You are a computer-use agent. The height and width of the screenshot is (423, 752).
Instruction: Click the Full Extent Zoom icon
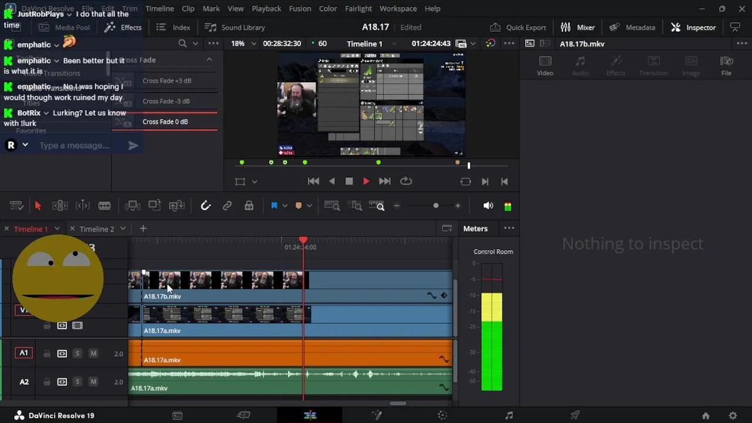[x=332, y=206]
